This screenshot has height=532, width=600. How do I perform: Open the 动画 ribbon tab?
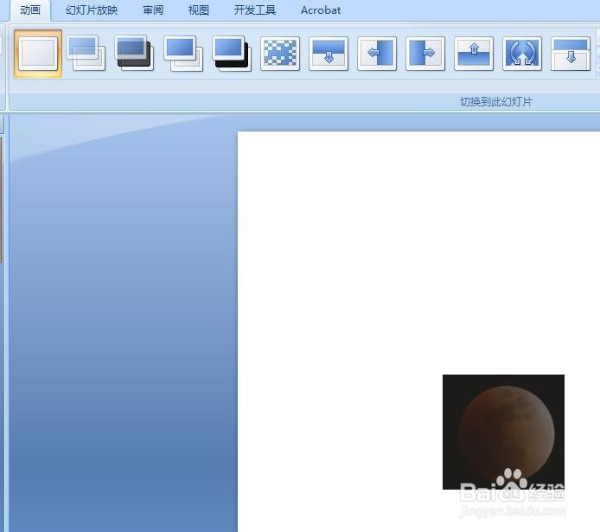[x=30, y=10]
